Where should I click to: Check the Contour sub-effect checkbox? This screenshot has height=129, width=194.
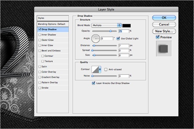(43, 56)
